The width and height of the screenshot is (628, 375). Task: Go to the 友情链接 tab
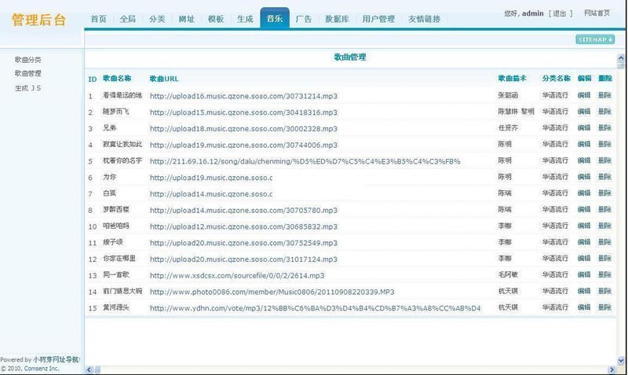(x=424, y=19)
